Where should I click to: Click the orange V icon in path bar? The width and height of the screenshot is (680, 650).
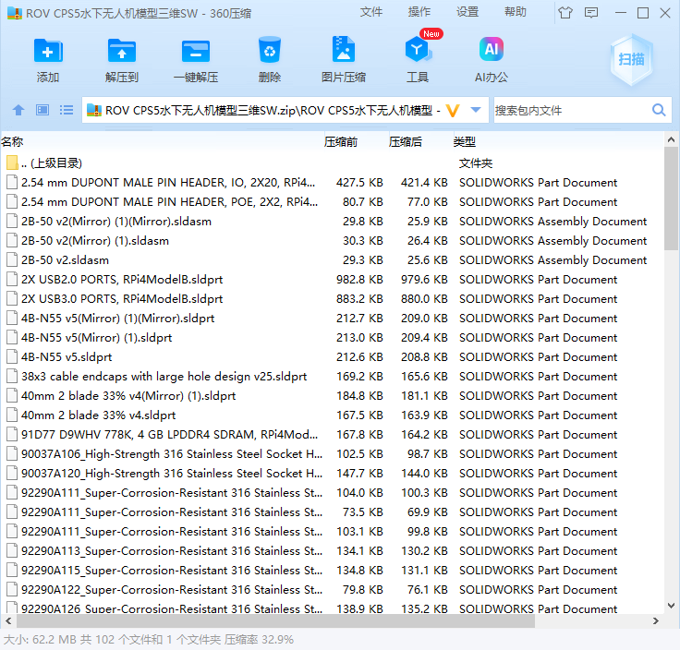(453, 111)
